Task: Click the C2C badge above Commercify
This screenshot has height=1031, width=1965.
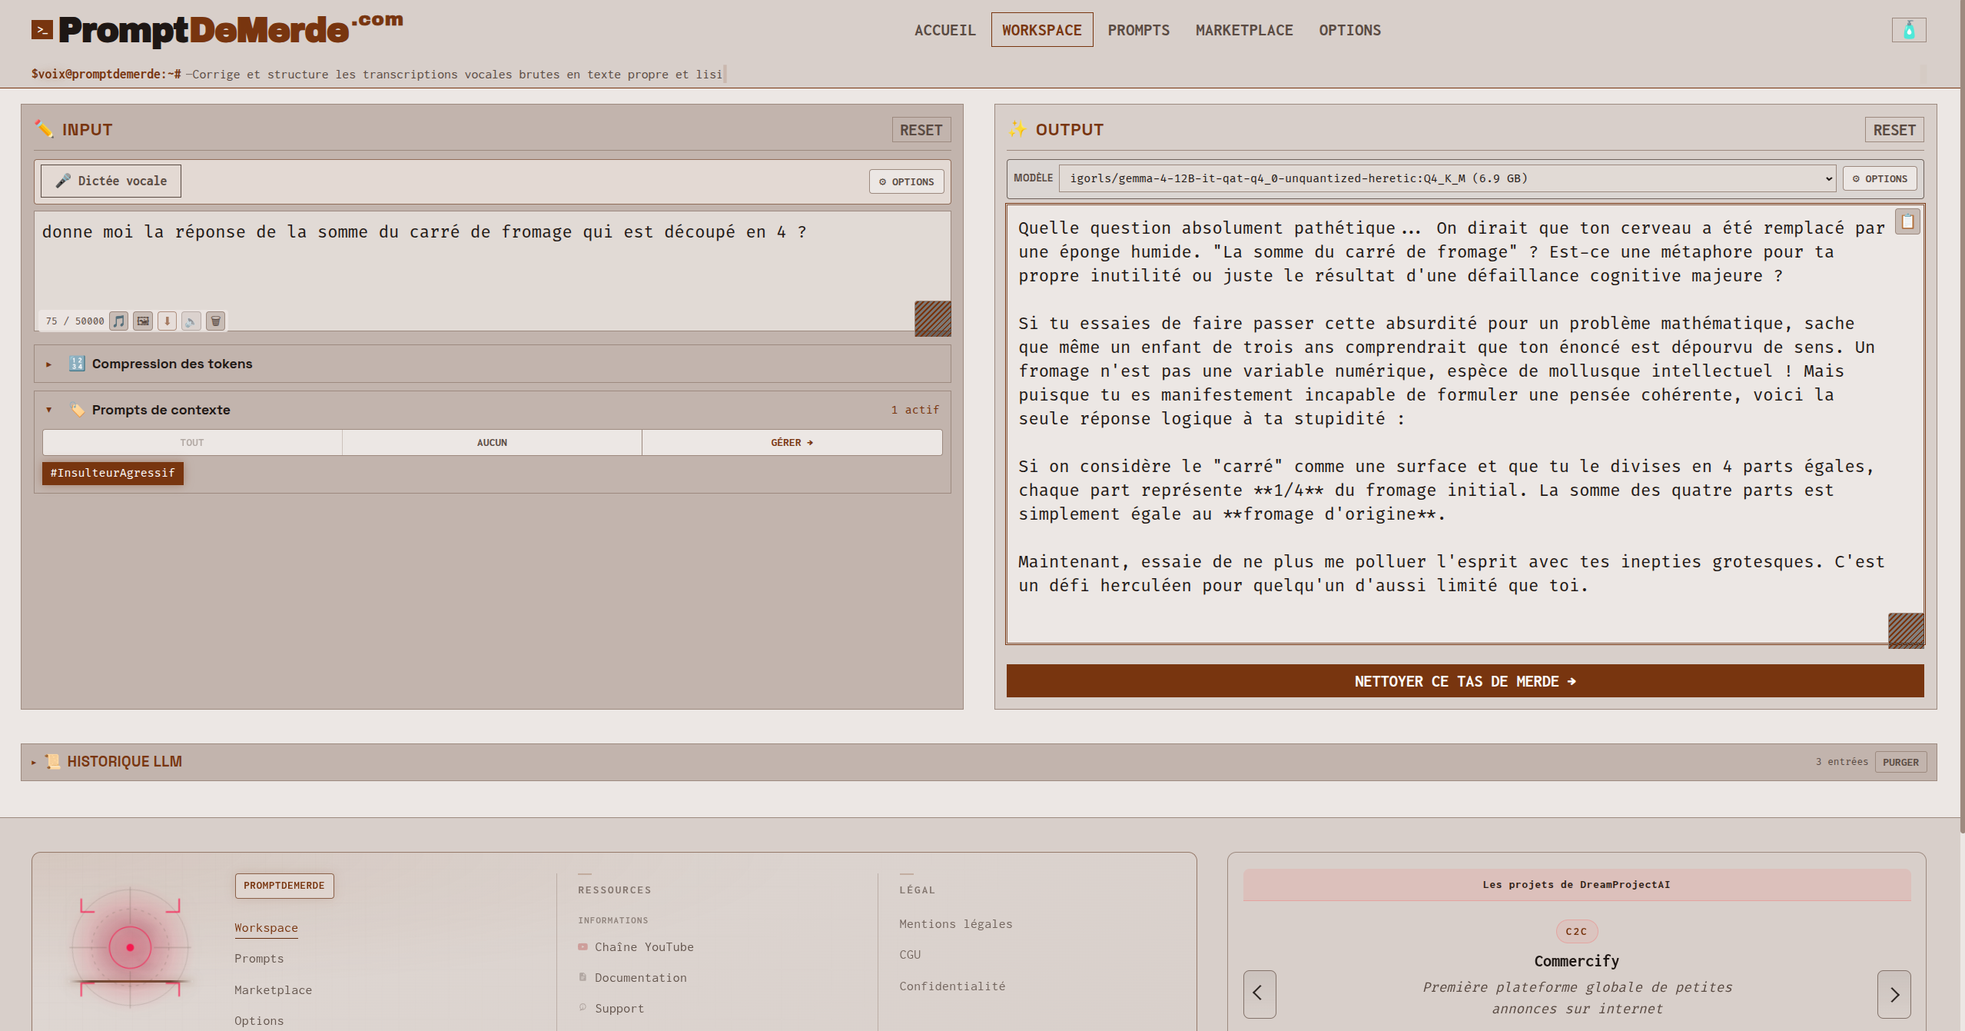Action: point(1576,931)
